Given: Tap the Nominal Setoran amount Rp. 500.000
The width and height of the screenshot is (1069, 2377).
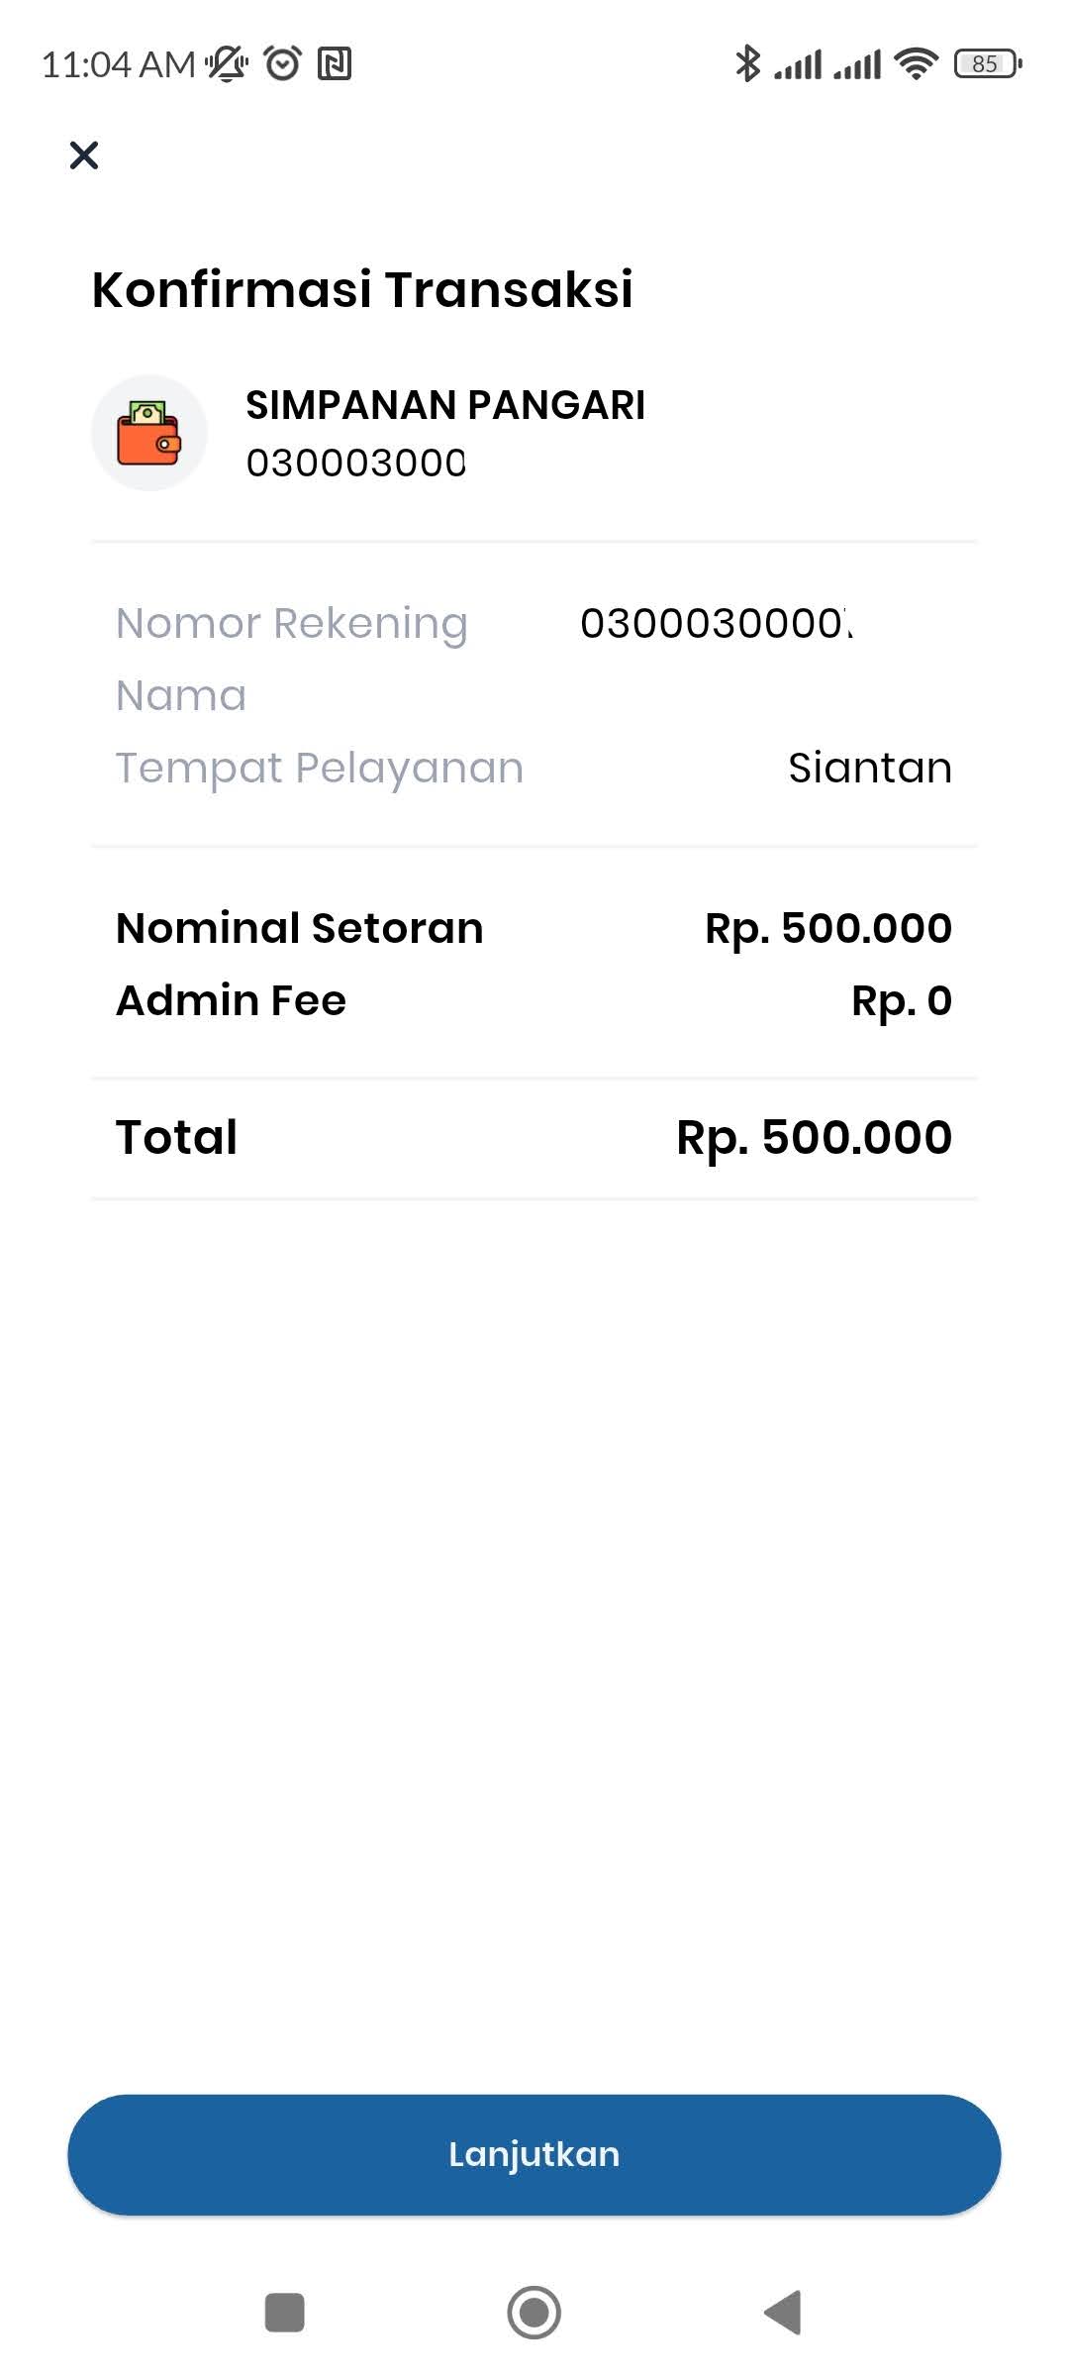Looking at the screenshot, I should 828,928.
